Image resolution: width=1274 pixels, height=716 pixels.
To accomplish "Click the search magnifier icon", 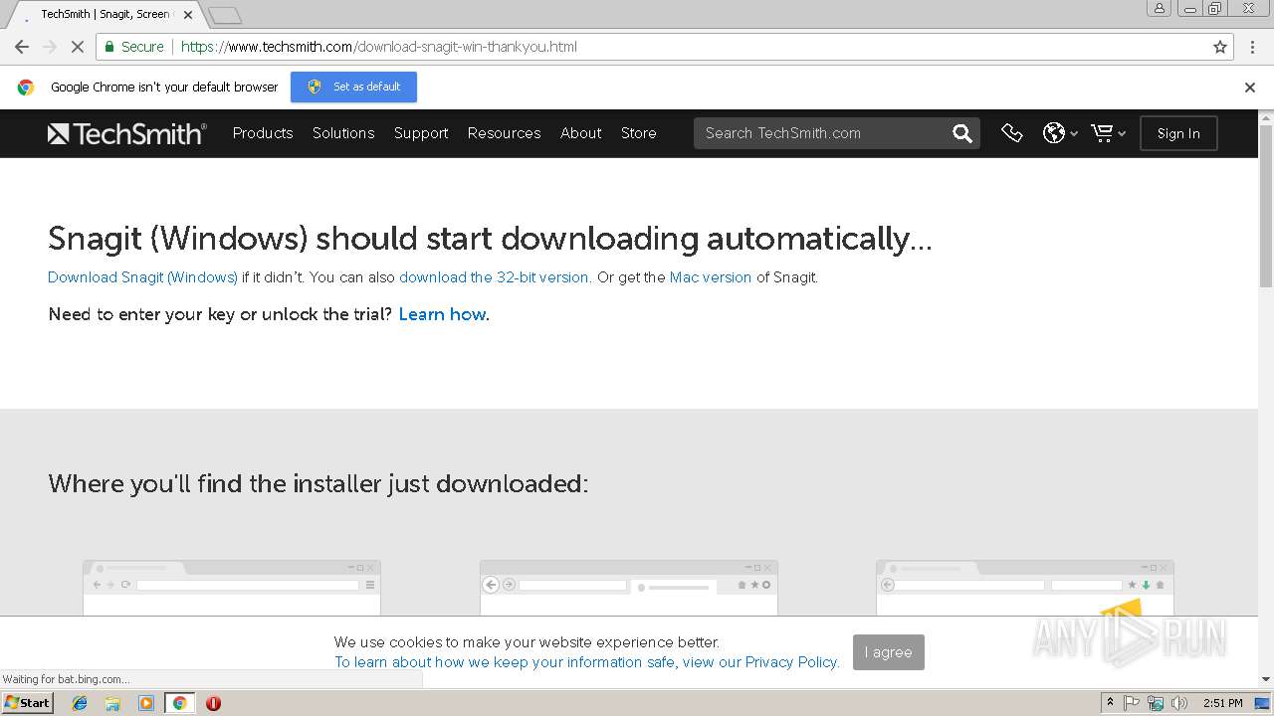I will (961, 133).
